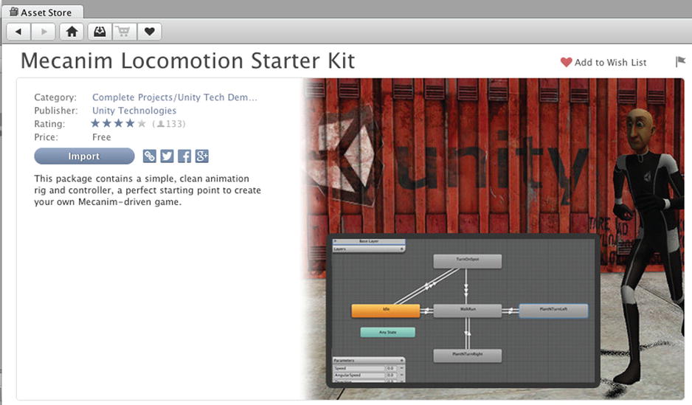Screen dimensions: 692x405
Task: Open the download manager tray icon
Action: click(100, 32)
